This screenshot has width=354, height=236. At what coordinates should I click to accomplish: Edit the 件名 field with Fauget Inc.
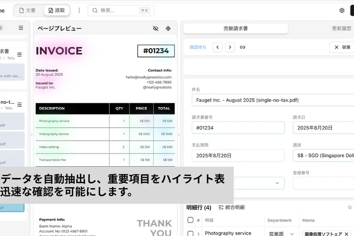pyautogui.click(x=273, y=100)
